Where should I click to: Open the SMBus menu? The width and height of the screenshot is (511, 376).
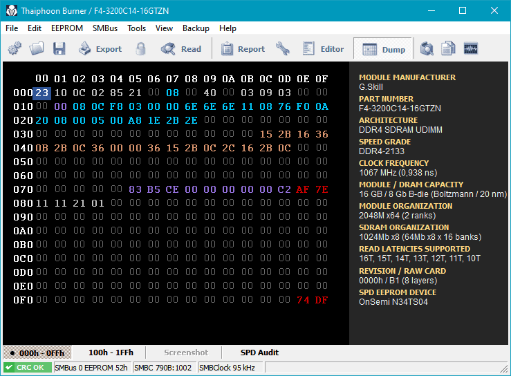pyautogui.click(x=105, y=28)
